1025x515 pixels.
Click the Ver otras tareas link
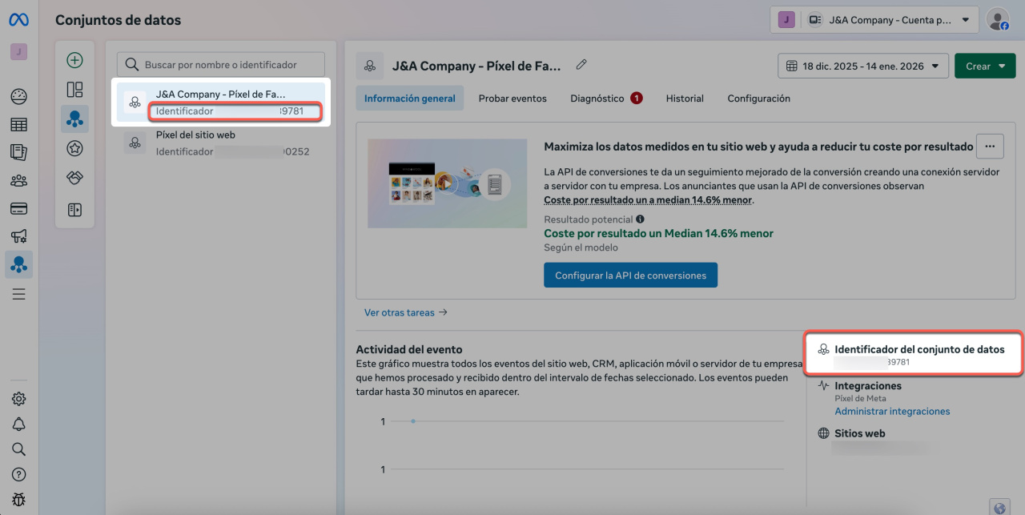pos(405,312)
